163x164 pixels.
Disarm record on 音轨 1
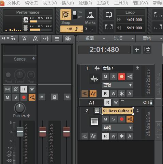(122, 77)
